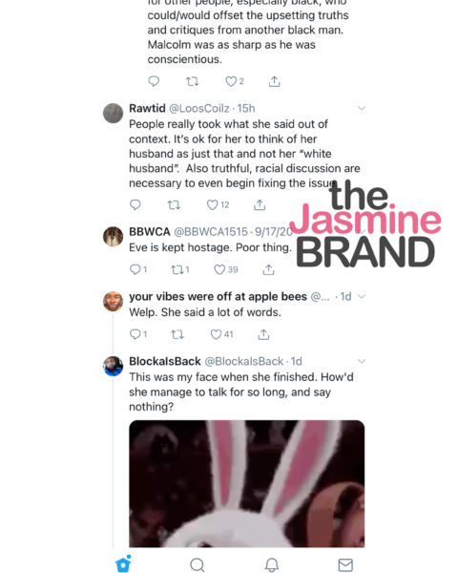View Rawtid's profile avatar
This screenshot has width=458, height=573.
(x=114, y=113)
